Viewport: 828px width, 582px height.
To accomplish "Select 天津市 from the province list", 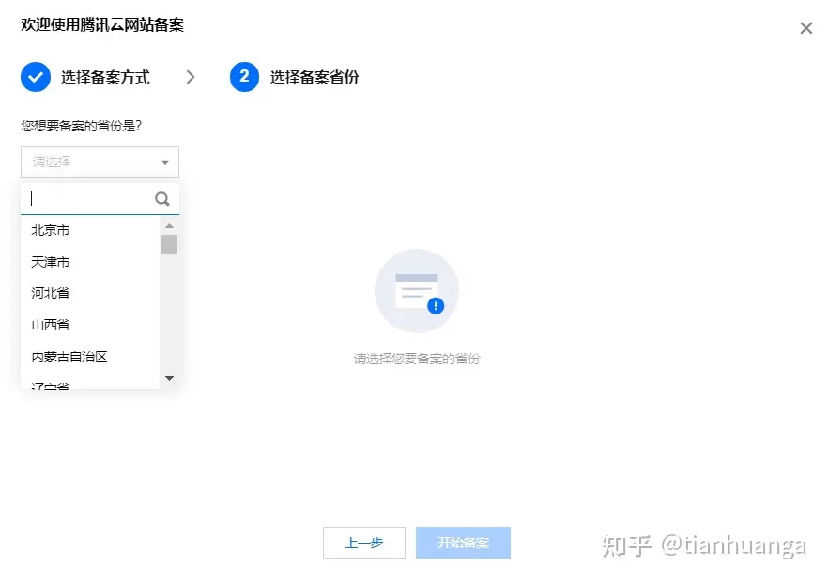I will pos(51,261).
